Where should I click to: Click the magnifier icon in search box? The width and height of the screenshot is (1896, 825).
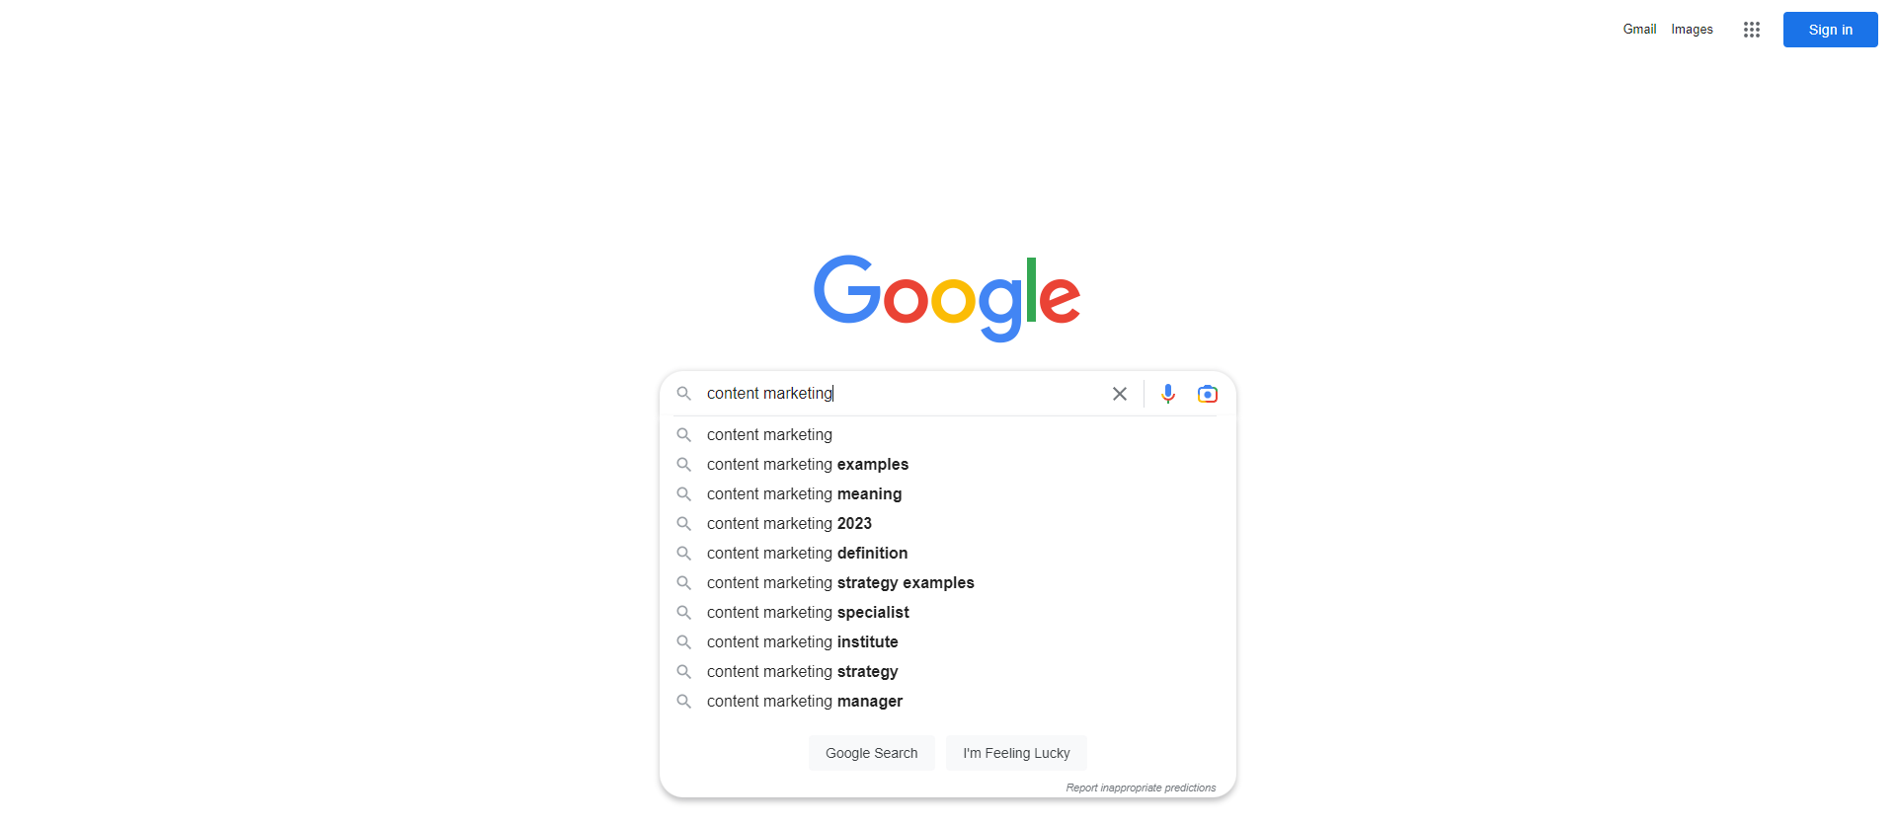tap(683, 394)
